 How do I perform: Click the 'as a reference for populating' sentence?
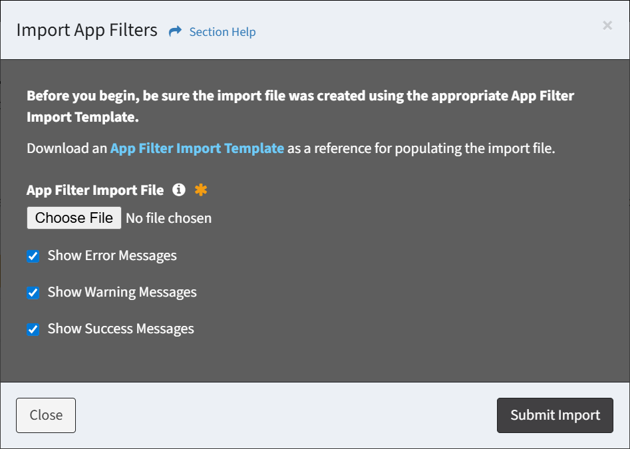pyautogui.click(x=420, y=148)
